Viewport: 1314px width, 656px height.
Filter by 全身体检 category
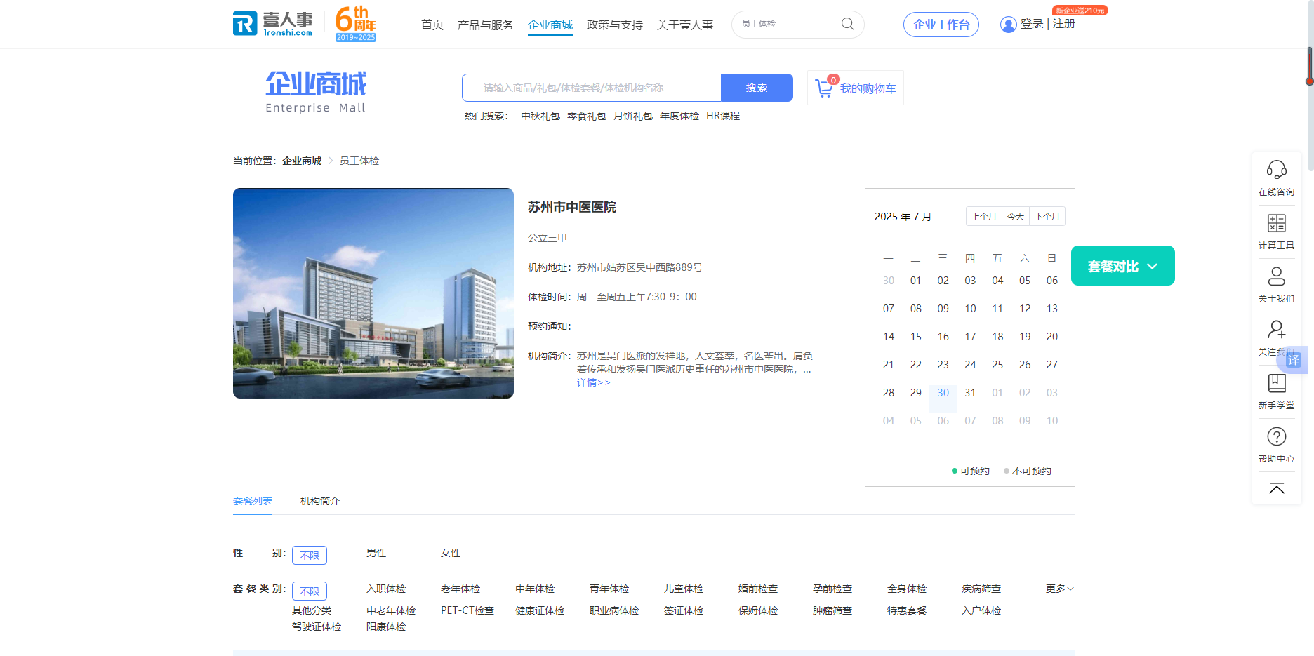click(907, 589)
